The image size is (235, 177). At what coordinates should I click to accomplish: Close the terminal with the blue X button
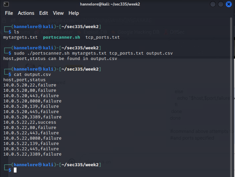tap(229, 4)
